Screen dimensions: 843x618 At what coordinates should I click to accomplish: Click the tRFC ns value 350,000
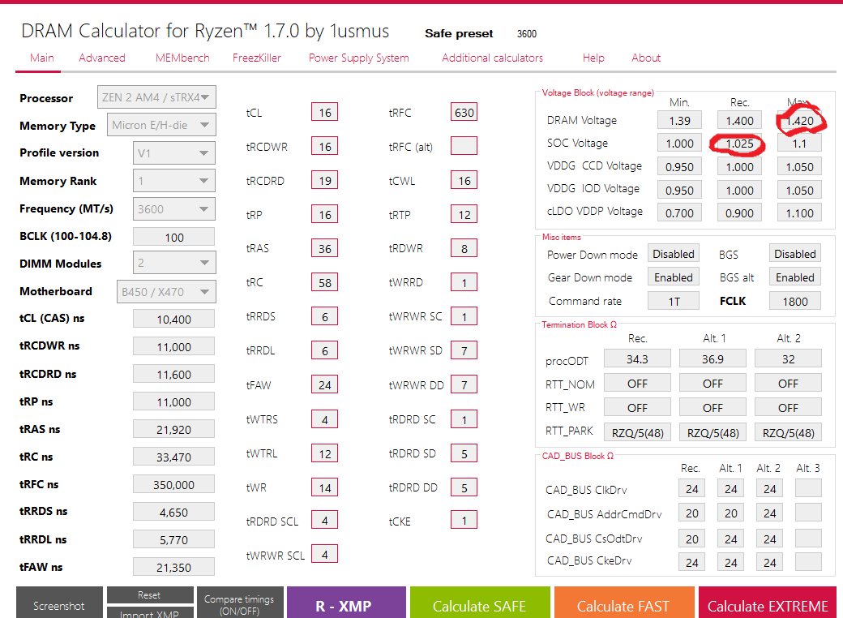(173, 484)
